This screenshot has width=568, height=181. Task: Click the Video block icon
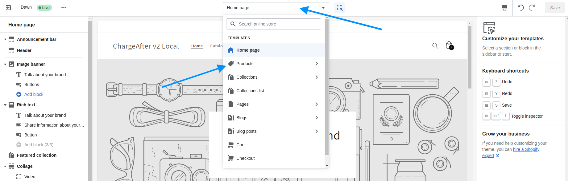tap(19, 177)
